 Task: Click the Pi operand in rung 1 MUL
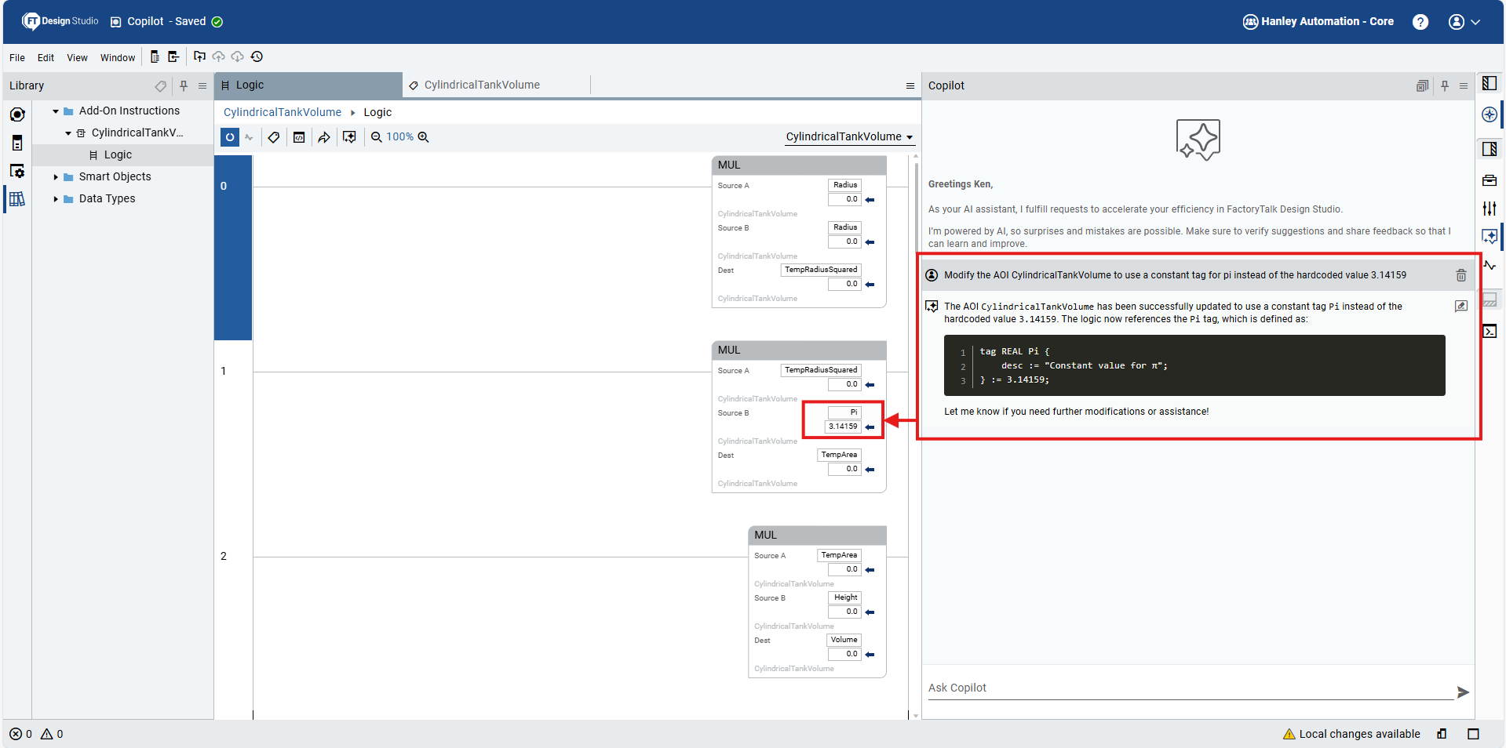(844, 412)
